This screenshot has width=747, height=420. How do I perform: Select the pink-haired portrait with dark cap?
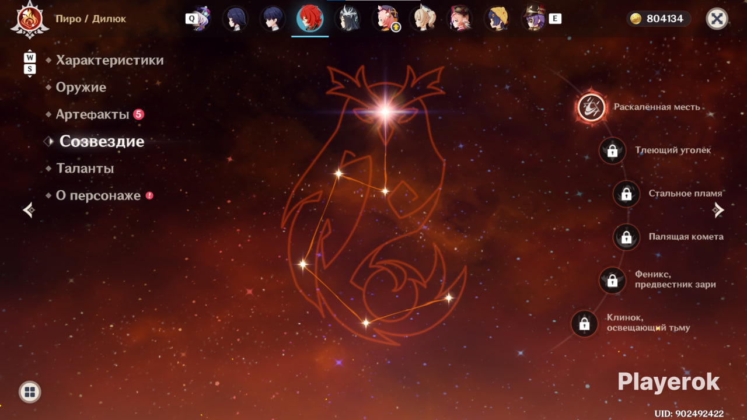(x=460, y=19)
